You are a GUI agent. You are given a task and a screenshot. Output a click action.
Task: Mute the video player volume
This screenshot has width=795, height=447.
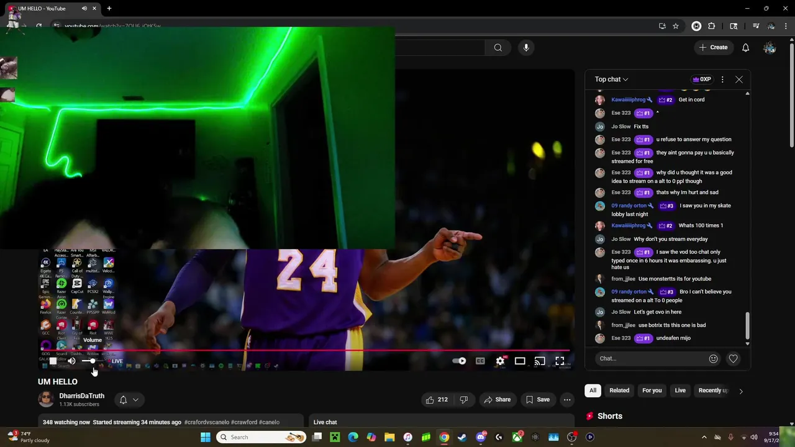click(72, 361)
